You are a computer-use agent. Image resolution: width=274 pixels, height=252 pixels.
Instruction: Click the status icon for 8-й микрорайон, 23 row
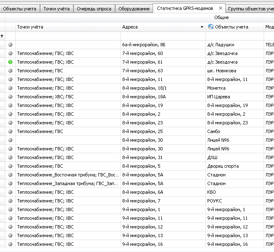click(x=10, y=123)
